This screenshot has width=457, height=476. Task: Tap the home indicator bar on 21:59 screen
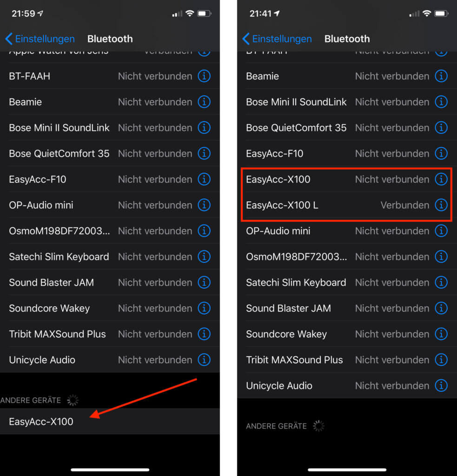[110, 469]
